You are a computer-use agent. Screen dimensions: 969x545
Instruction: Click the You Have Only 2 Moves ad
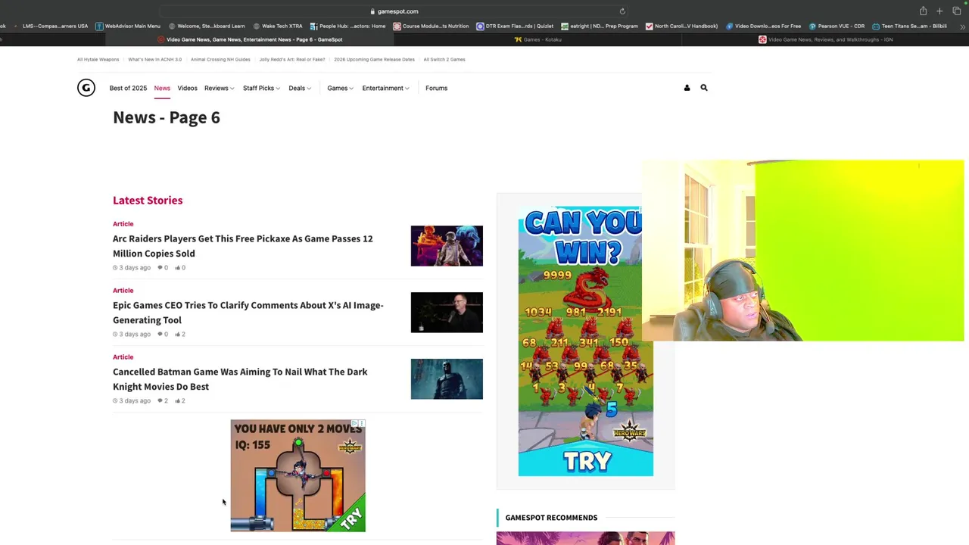coord(298,476)
